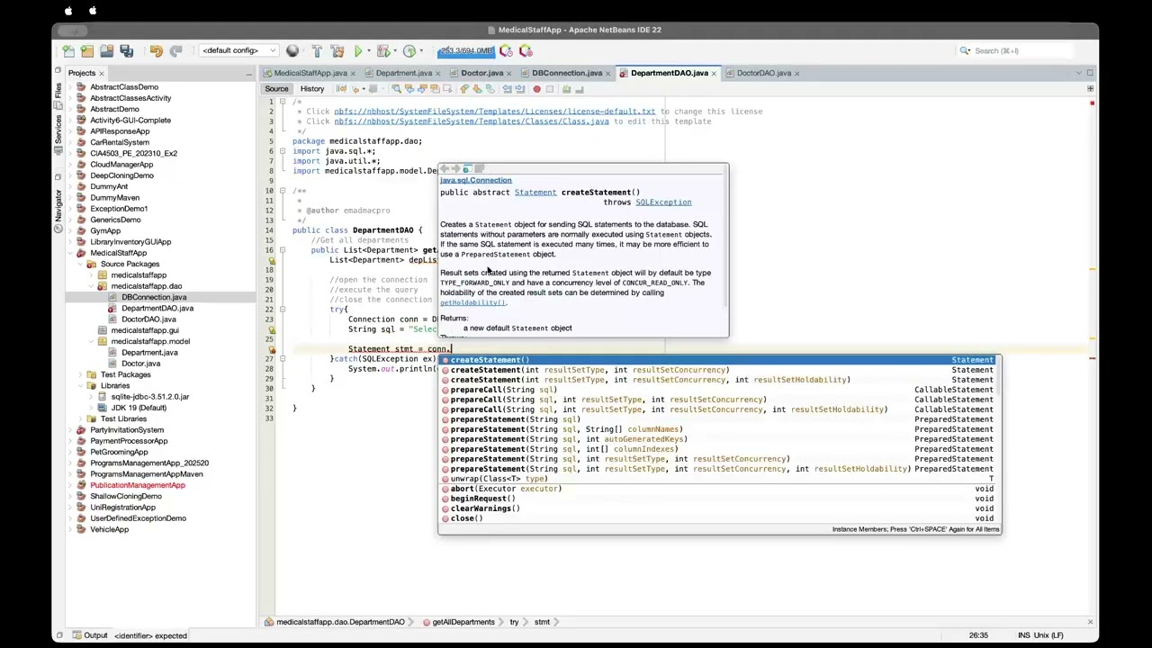Click the Shift Line Right icon
This screenshot has height=648, width=1152.
520,89
